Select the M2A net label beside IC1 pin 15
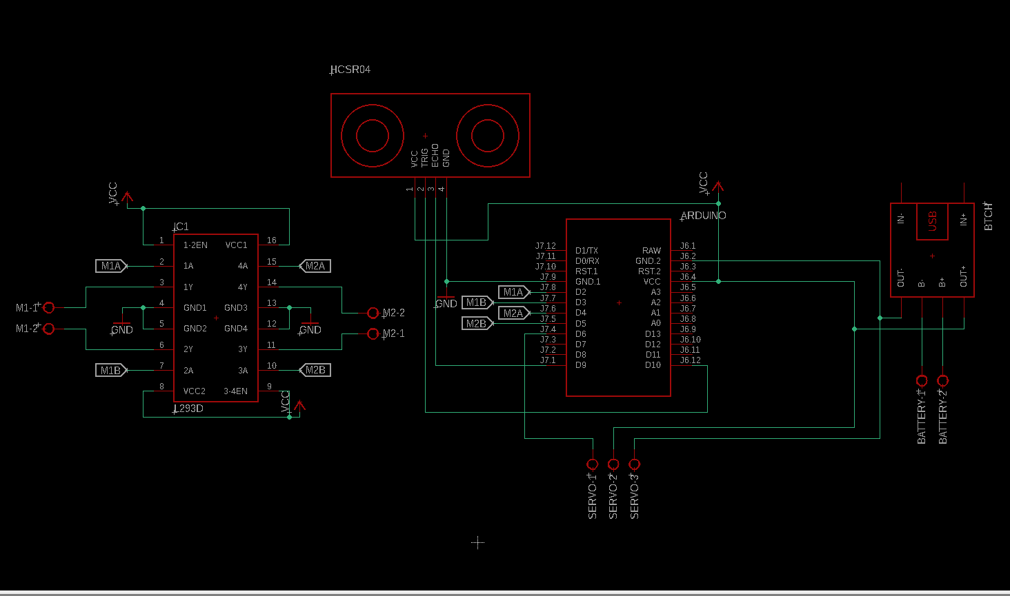The width and height of the screenshot is (1010, 596). pyautogui.click(x=315, y=266)
